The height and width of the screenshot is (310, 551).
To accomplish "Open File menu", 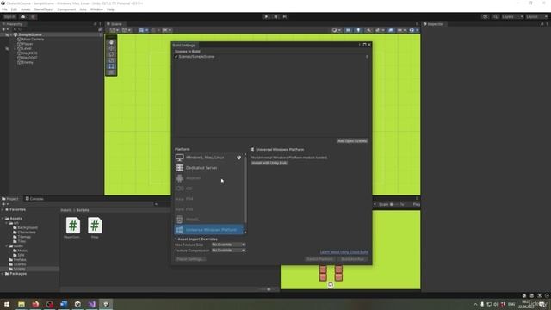I will 4,9.
